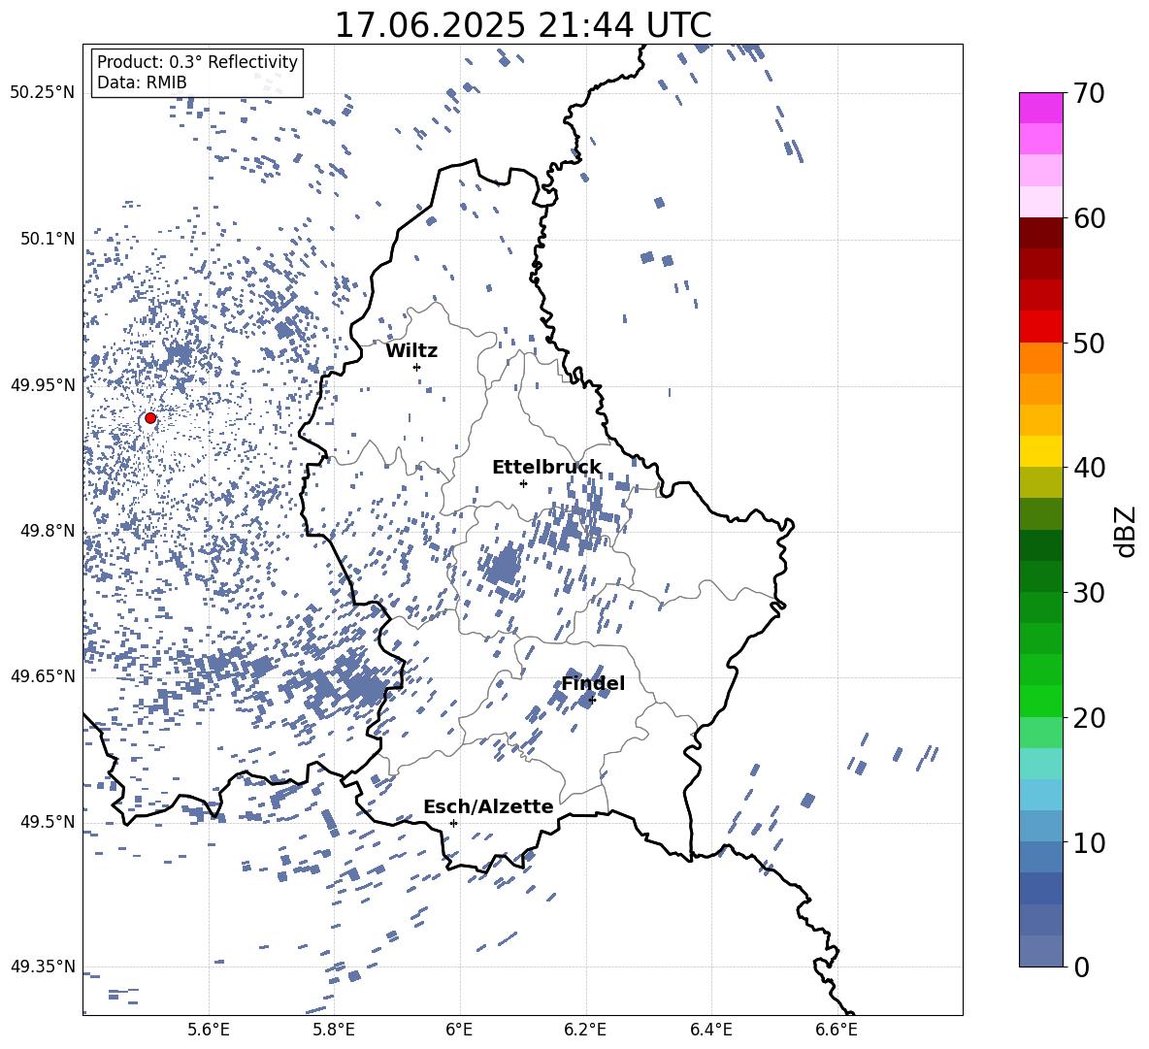Screen dimensions: 1149x1049
Task: Click the pale pink swatch above 60
Action: click(1040, 202)
